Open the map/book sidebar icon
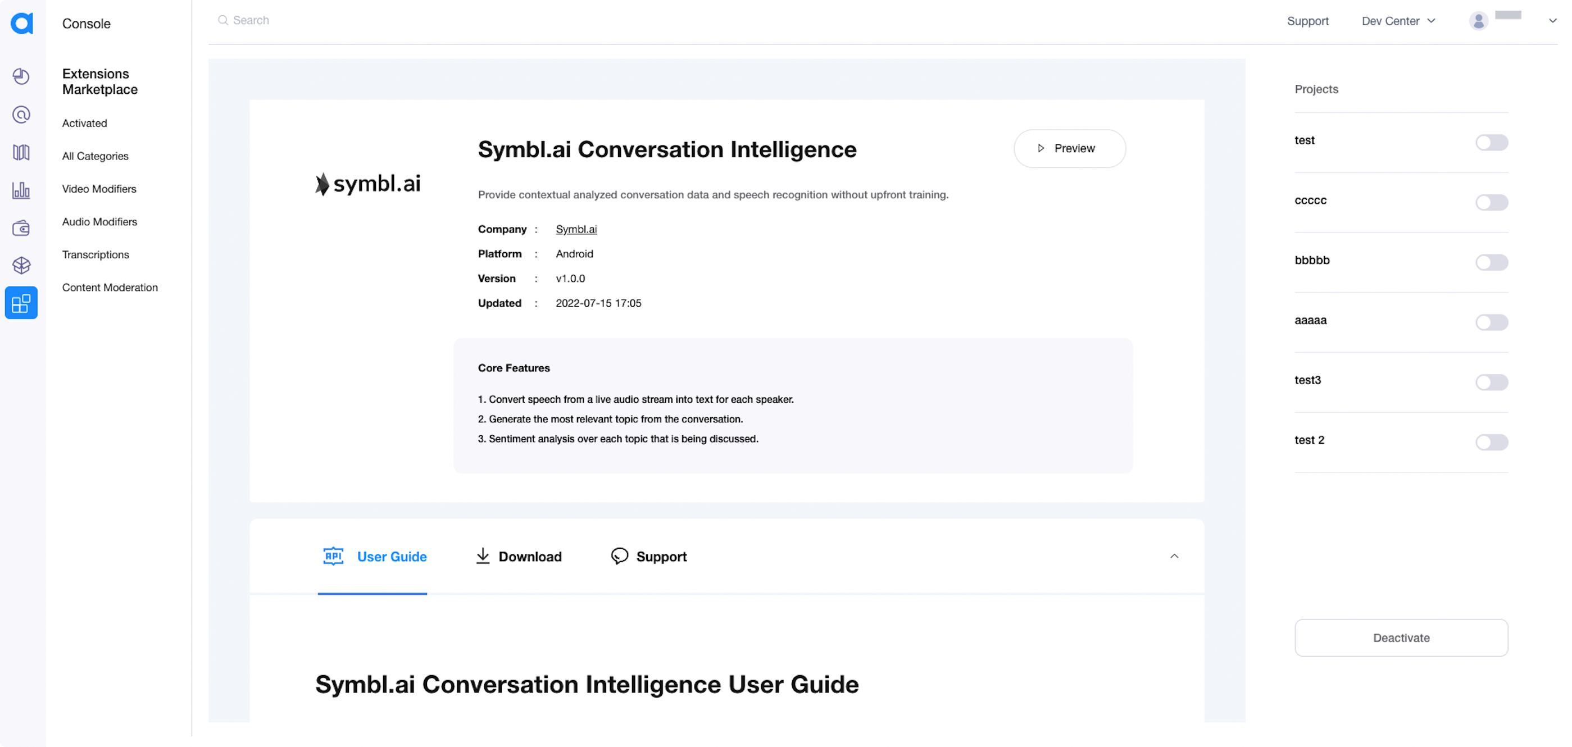The height and width of the screenshot is (747, 1572). coord(21,152)
